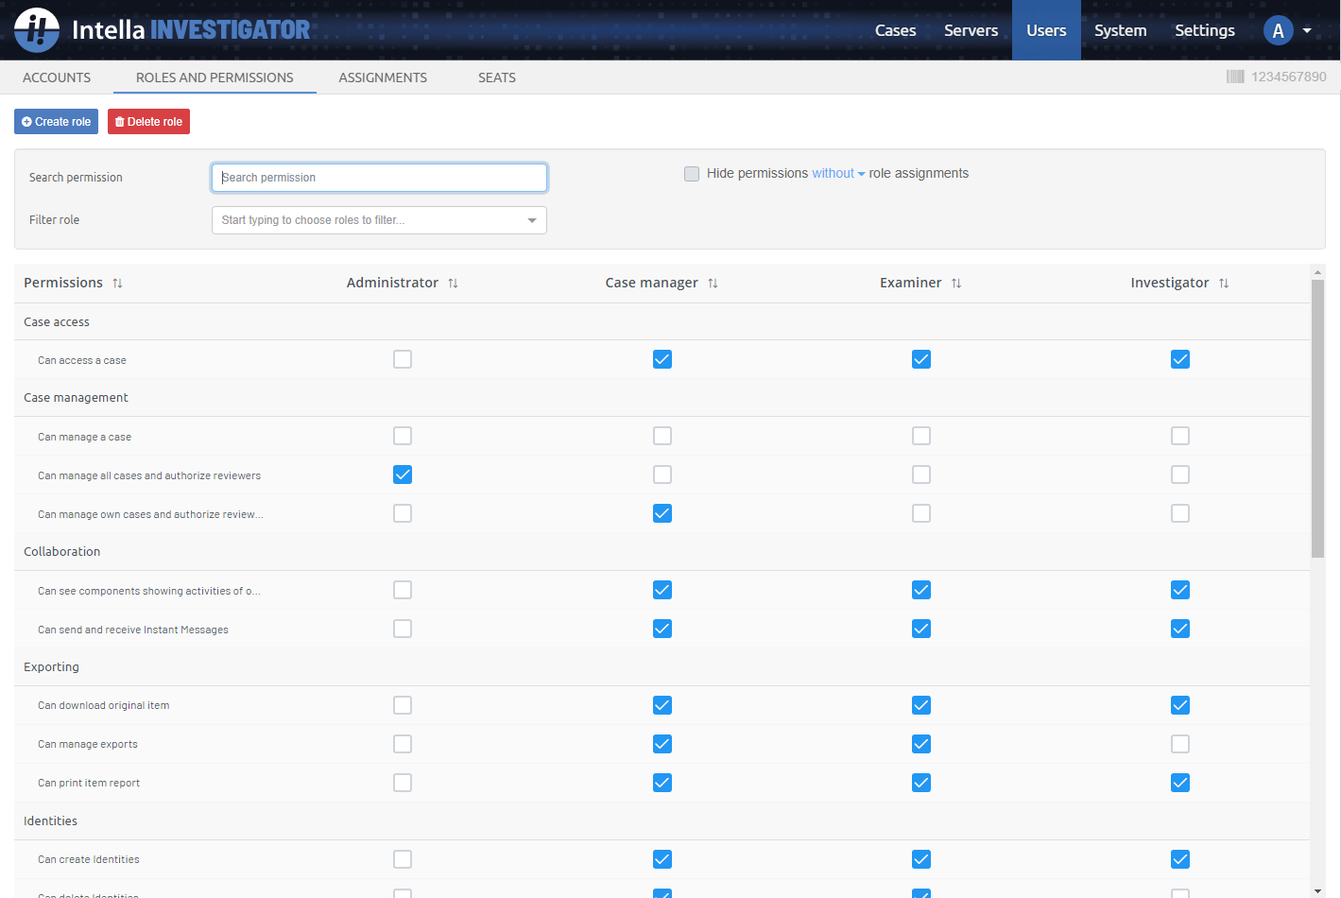Click the barcode icon near license number
1341x898 pixels.
[x=1234, y=77]
